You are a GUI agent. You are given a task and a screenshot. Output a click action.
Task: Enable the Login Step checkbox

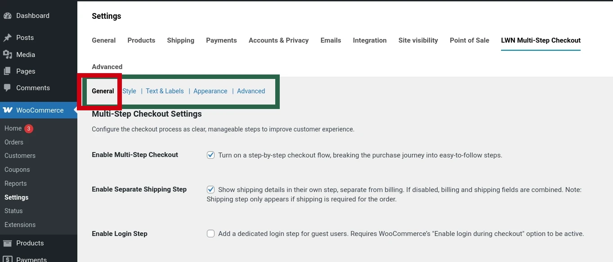coord(210,234)
